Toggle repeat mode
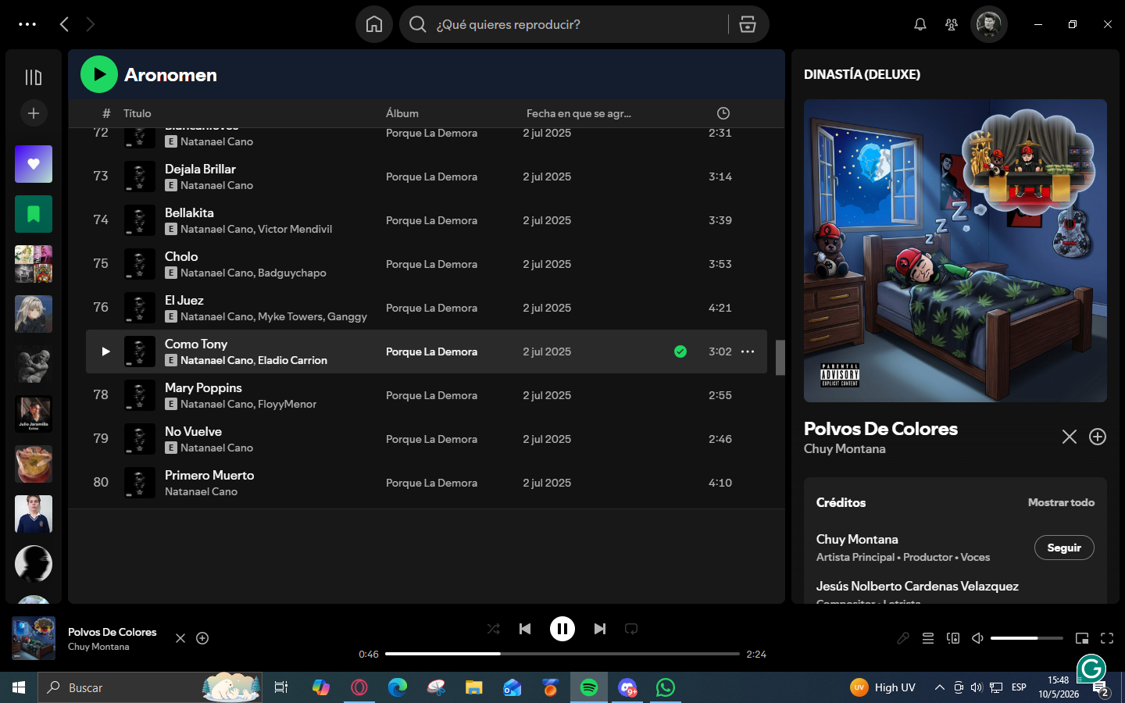Screen dimensions: 1125x703 click(x=631, y=629)
